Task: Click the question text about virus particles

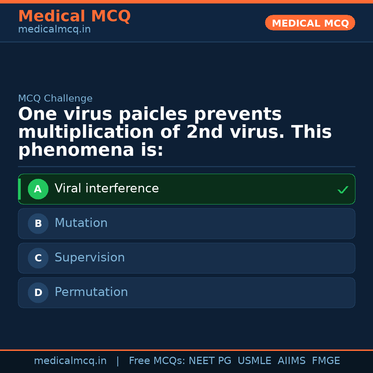Action: (x=175, y=132)
